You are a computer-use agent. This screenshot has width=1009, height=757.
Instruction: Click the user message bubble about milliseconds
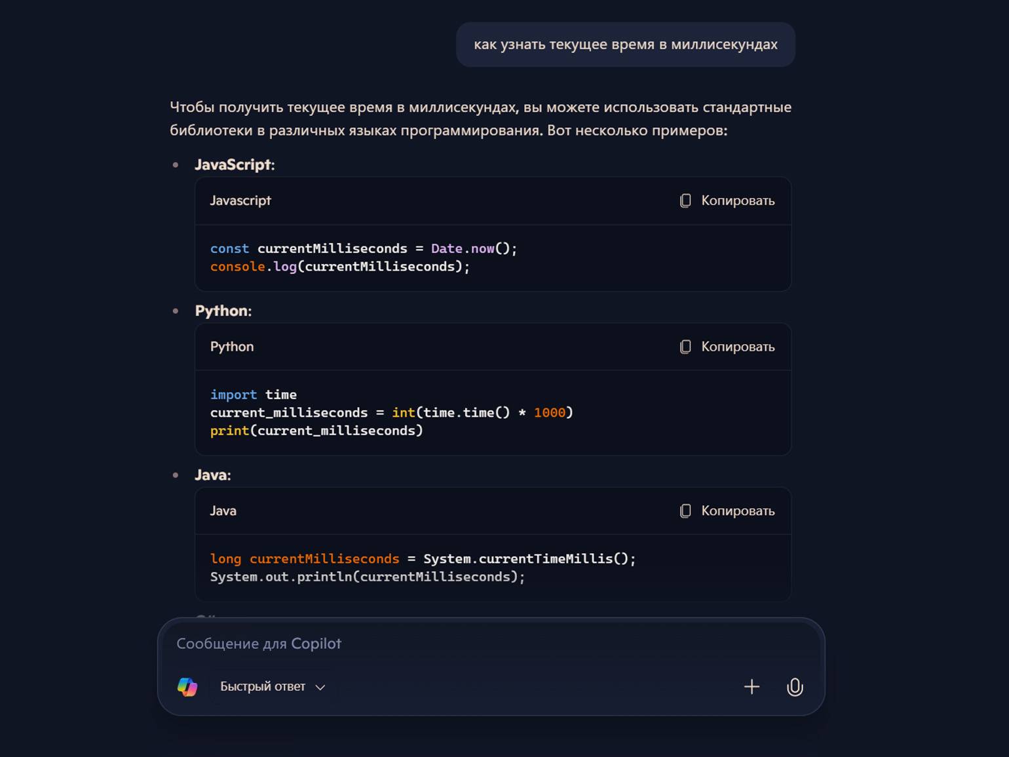click(625, 45)
